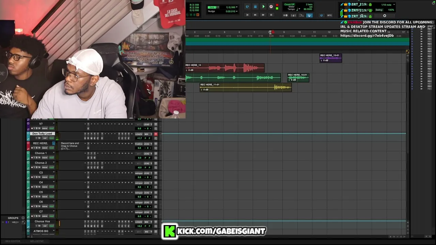Open insert V on Chorus 2

click(102, 167)
